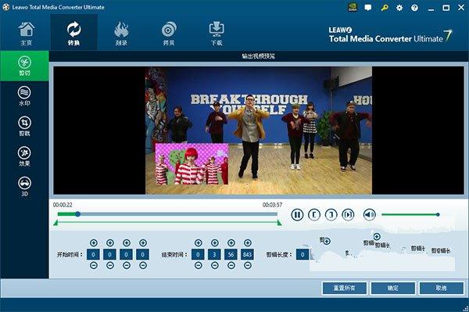Open the 水印 watermark editor
Screen dimensions: 469x312
point(24,96)
